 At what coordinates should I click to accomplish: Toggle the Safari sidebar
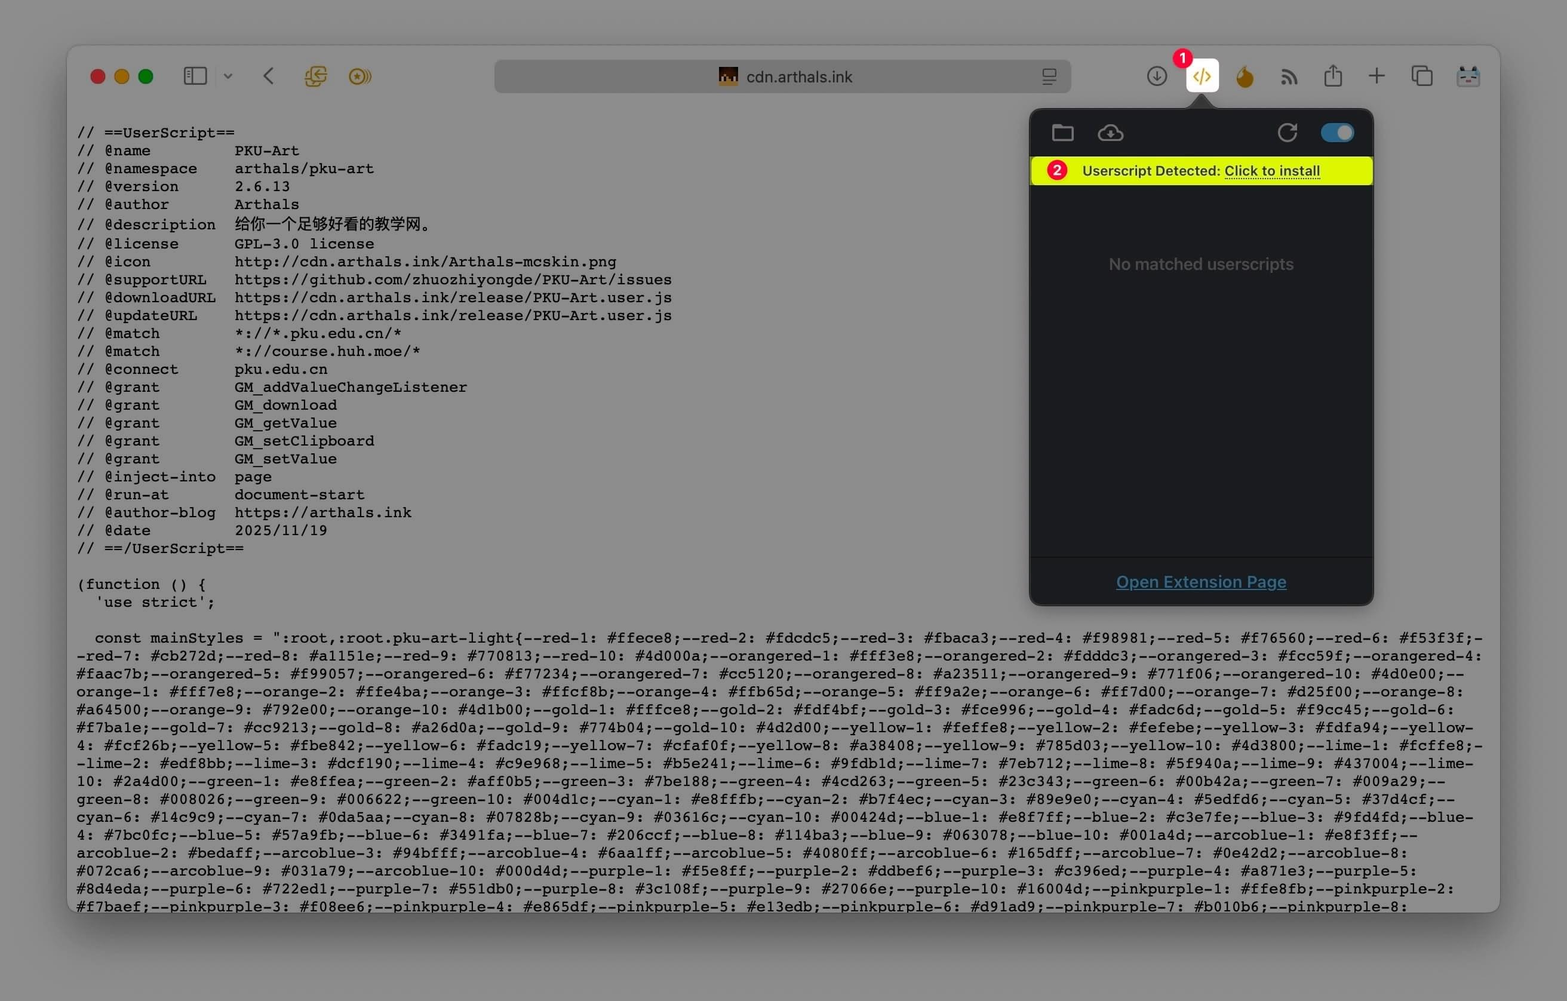(x=193, y=76)
